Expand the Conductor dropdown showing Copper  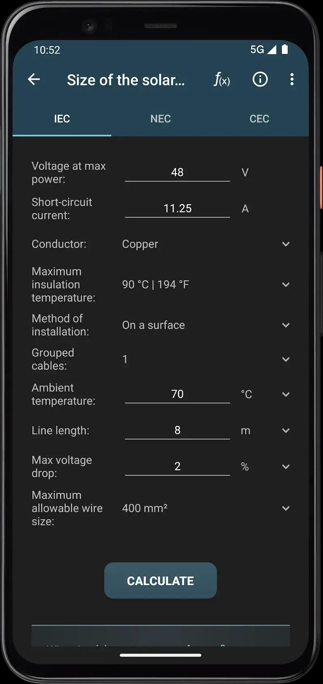285,244
